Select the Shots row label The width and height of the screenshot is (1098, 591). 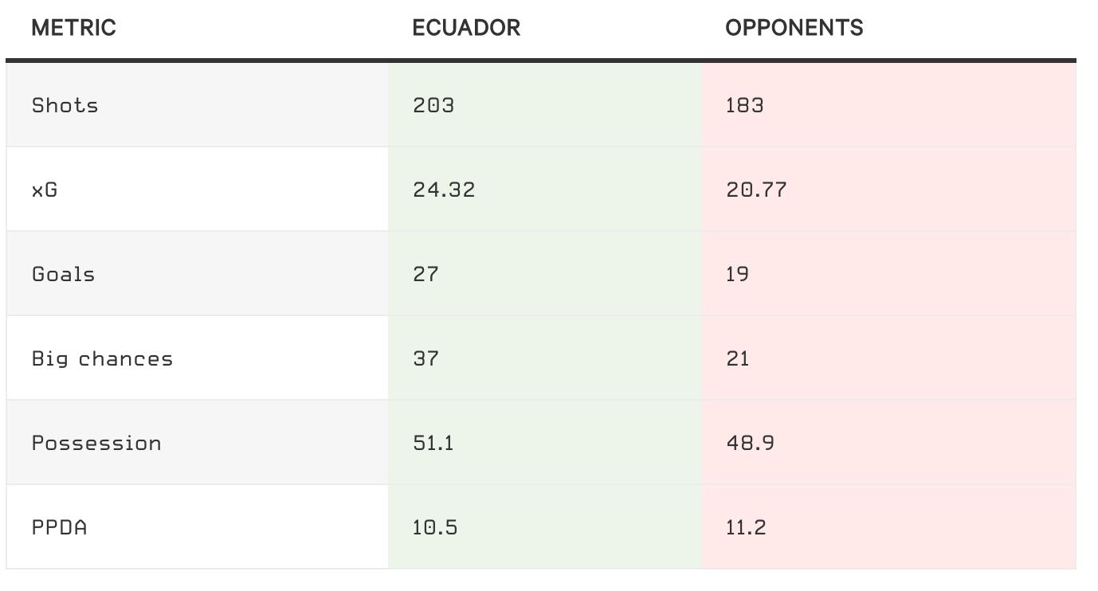65,105
